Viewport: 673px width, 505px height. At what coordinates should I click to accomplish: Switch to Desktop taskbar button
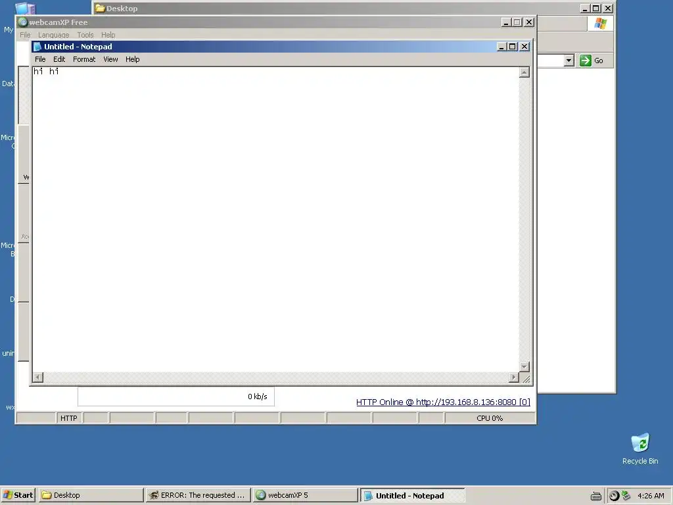pyautogui.click(x=91, y=495)
